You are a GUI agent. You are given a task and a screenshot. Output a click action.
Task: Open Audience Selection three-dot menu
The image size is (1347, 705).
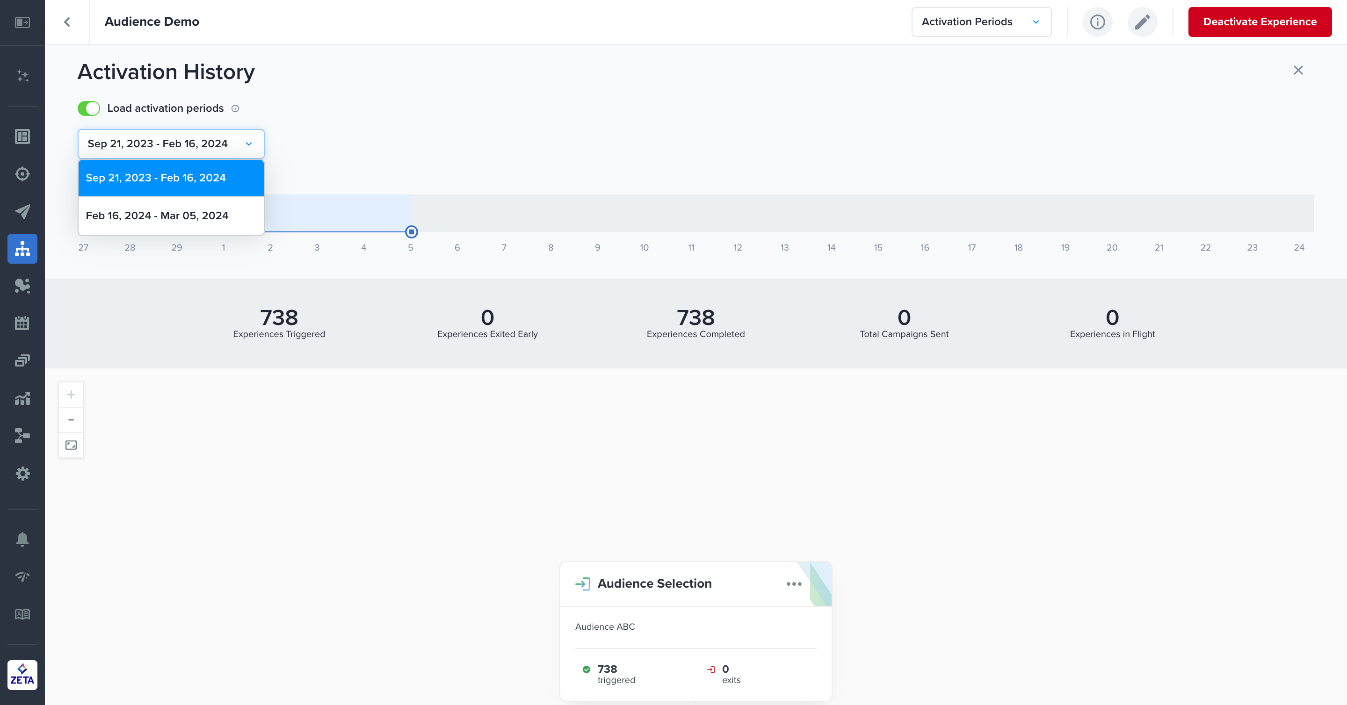coord(794,584)
